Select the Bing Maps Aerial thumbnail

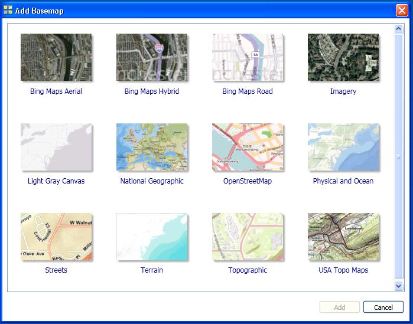point(56,57)
